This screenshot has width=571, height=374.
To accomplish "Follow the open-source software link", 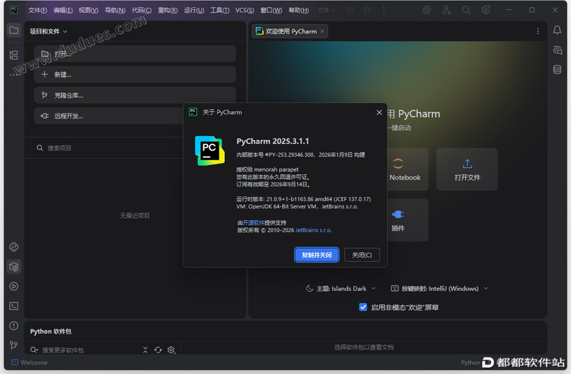I will click(x=253, y=222).
